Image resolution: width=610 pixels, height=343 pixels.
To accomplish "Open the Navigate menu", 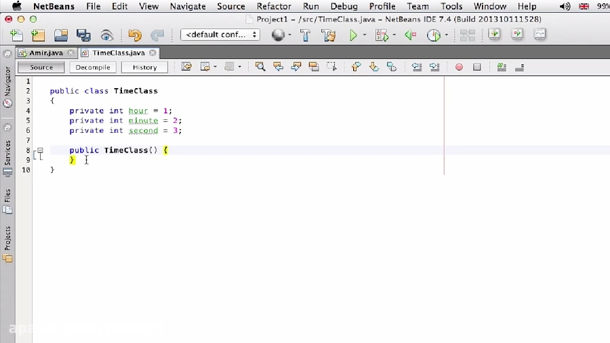I will [x=188, y=6].
